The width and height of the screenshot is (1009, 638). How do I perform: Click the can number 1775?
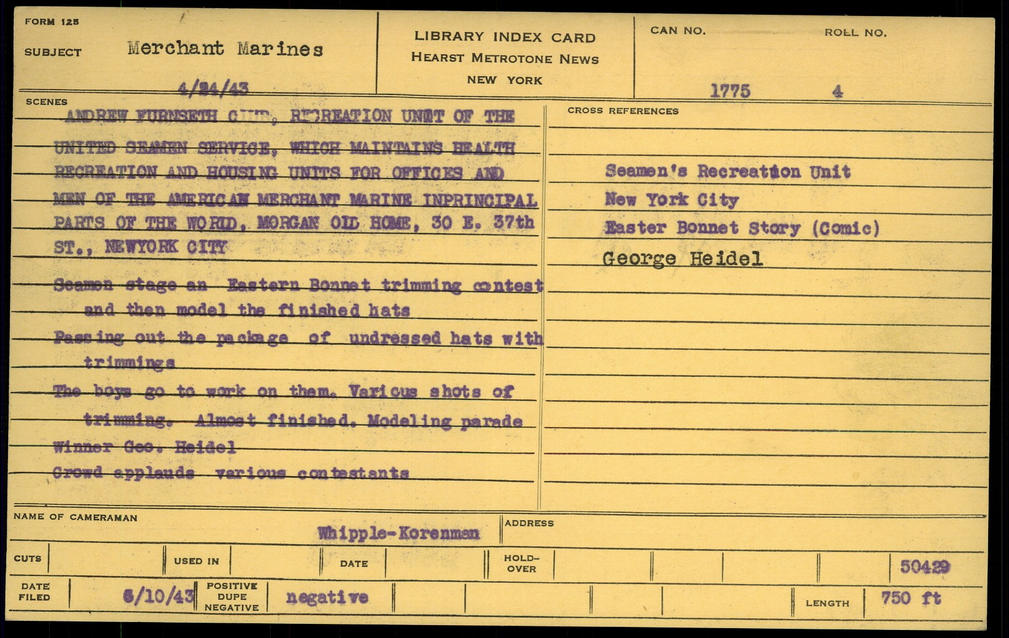[x=730, y=91]
